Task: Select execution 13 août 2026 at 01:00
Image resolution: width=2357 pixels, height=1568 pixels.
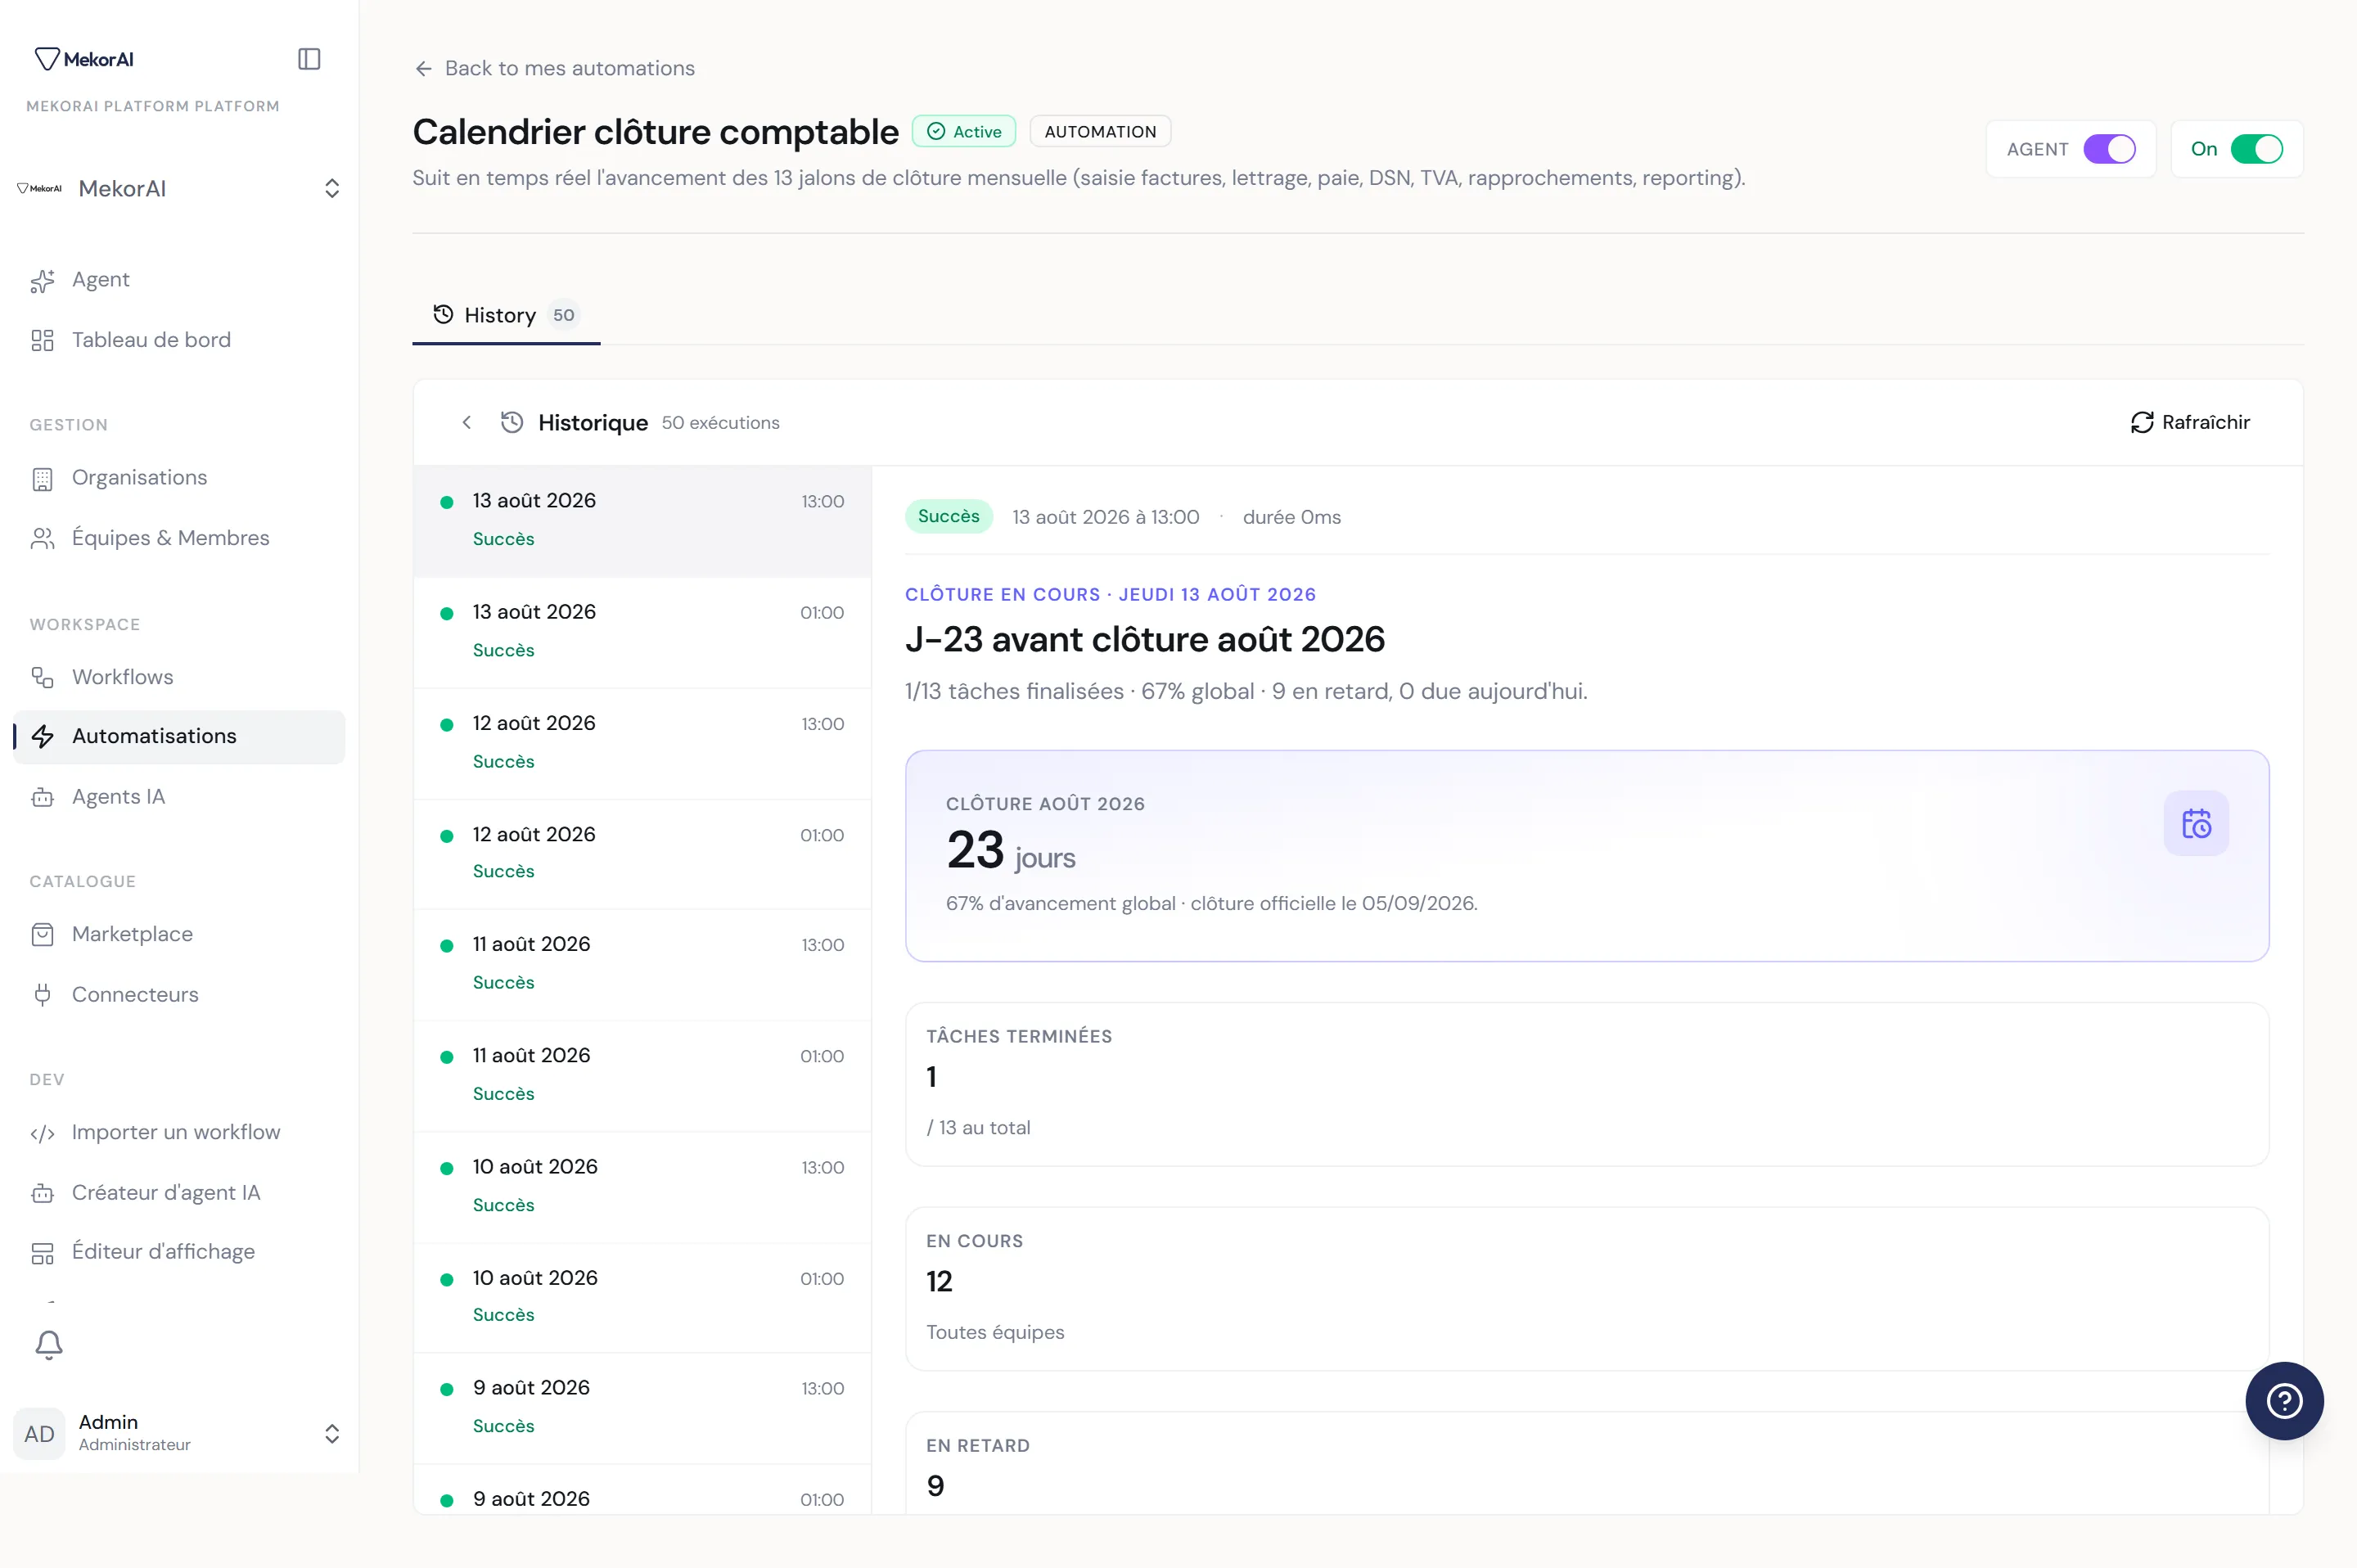Action: [642, 631]
